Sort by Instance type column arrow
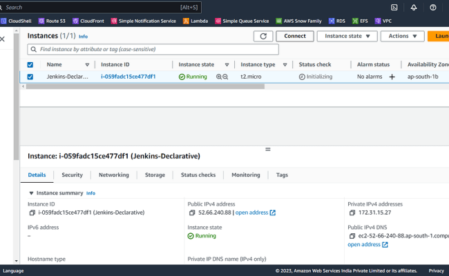The height and width of the screenshot is (276, 449). [x=285, y=65]
